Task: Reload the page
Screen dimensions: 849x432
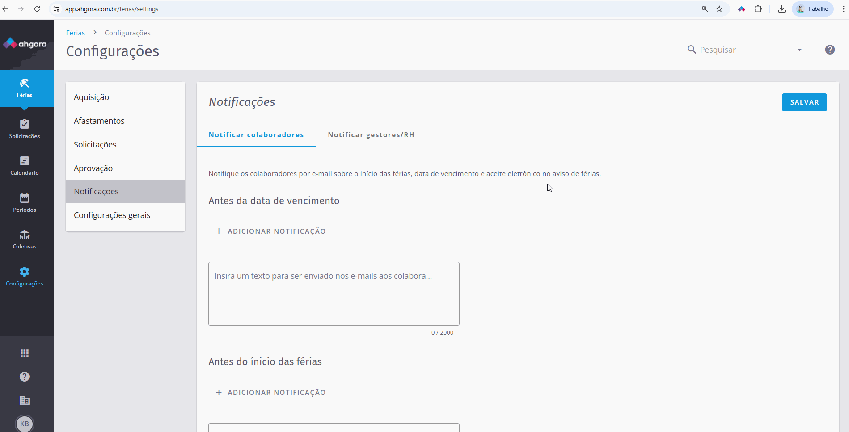Action: (37, 9)
